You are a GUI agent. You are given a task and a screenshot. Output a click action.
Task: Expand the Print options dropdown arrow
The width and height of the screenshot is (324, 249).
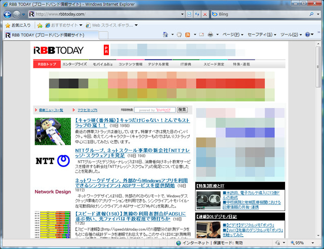[217, 34]
